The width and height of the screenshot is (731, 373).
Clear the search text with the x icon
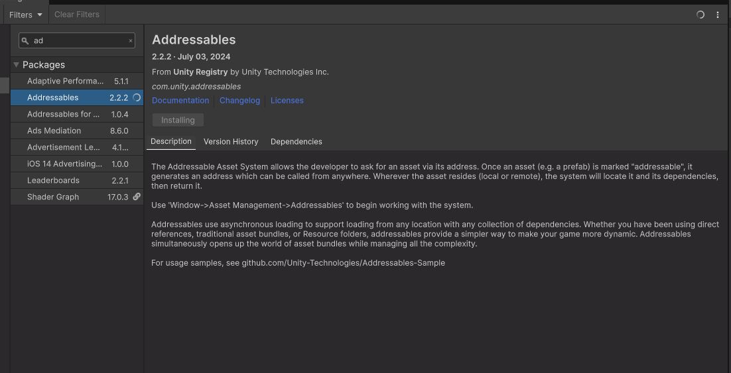pos(131,41)
